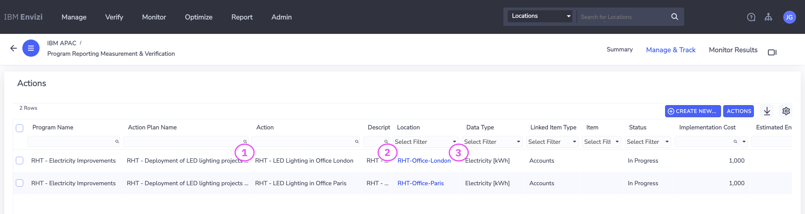This screenshot has height=214, width=805.
Task: Click the back arrow icon
Action: (x=13, y=48)
